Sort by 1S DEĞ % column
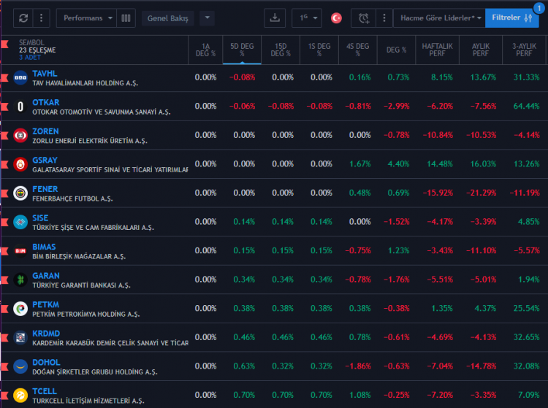This screenshot has height=408, width=548. (x=319, y=50)
